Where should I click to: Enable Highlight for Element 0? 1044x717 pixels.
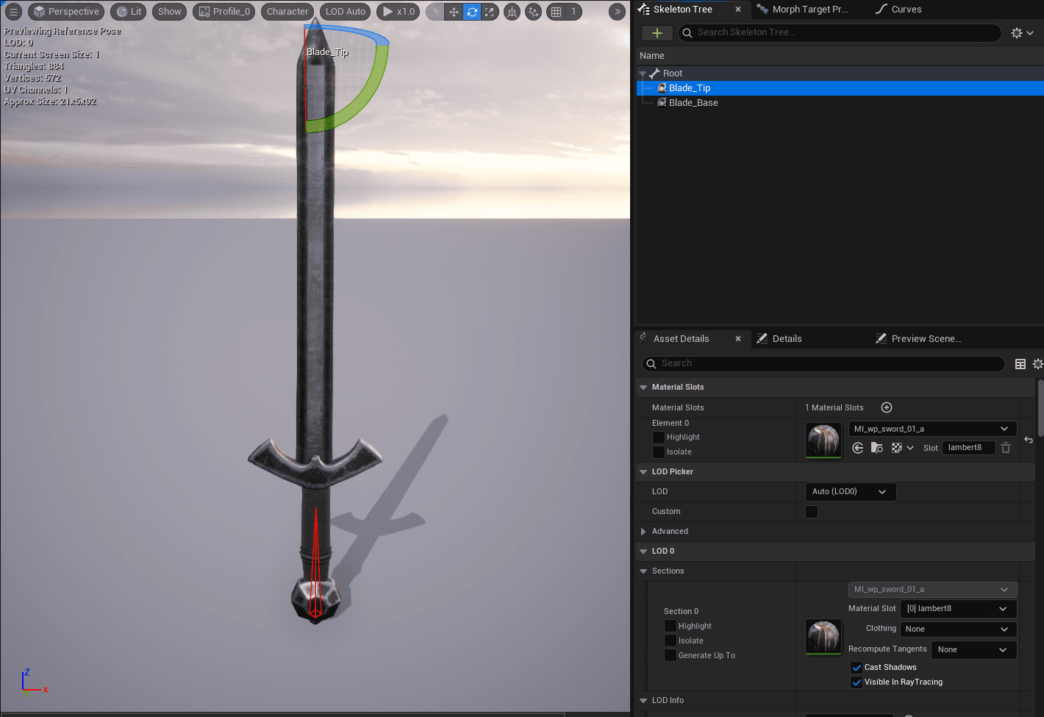659,438
